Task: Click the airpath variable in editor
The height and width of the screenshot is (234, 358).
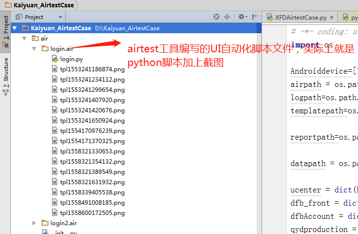Action: [x=306, y=85]
